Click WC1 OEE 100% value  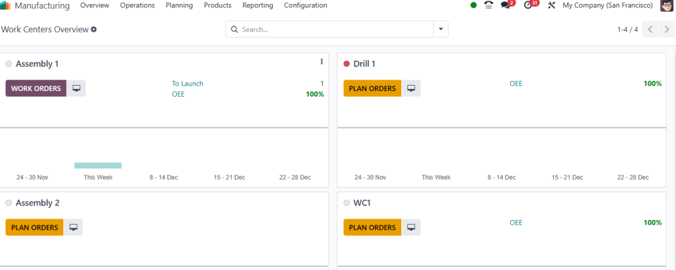click(653, 223)
